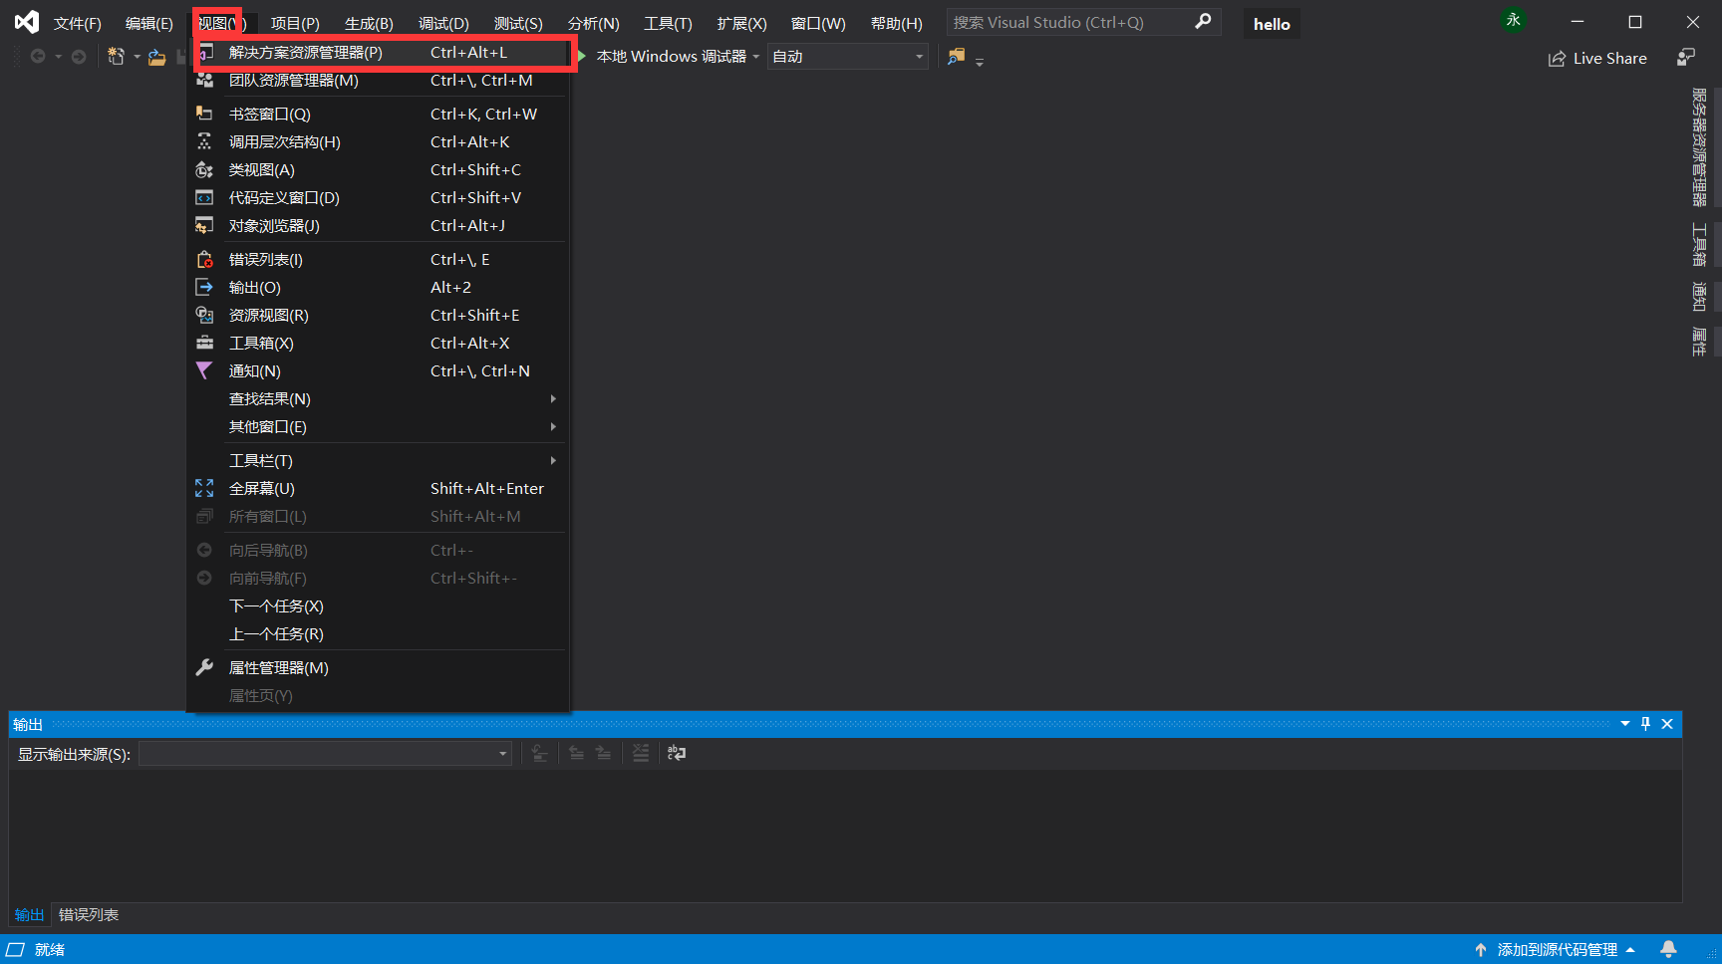This screenshot has height=964, width=1722.
Task: Toggle auto-hide pin on the 输出 panel
Action: tap(1645, 724)
